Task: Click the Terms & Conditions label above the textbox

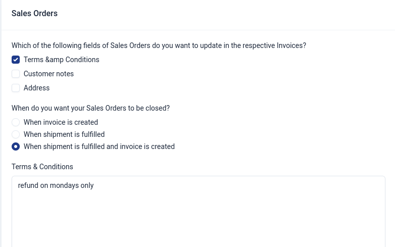Action: [42, 167]
